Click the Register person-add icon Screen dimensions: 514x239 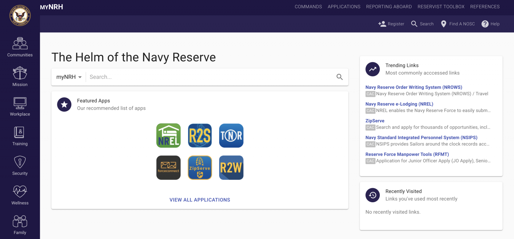[382, 24]
